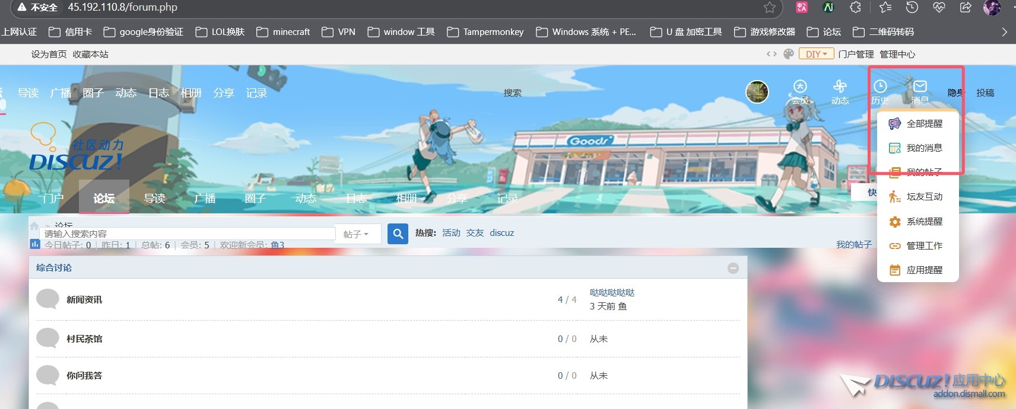
Task: Click the bookmark star icon in address bar
Action: pos(770,7)
